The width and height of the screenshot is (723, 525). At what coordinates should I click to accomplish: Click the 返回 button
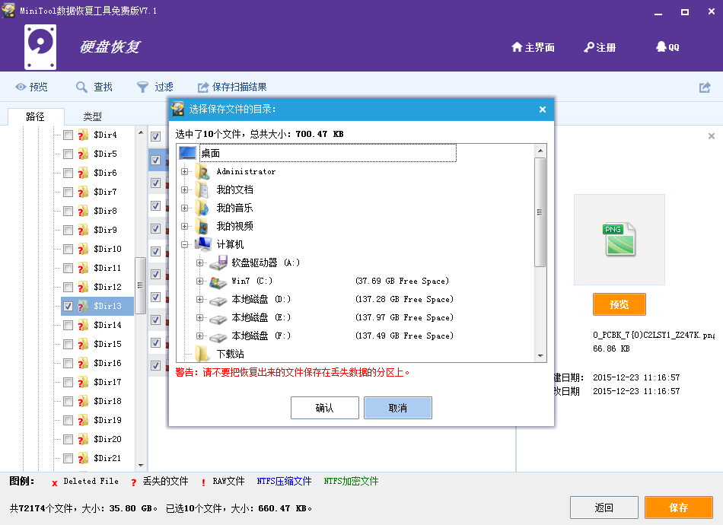pyautogui.click(x=604, y=508)
